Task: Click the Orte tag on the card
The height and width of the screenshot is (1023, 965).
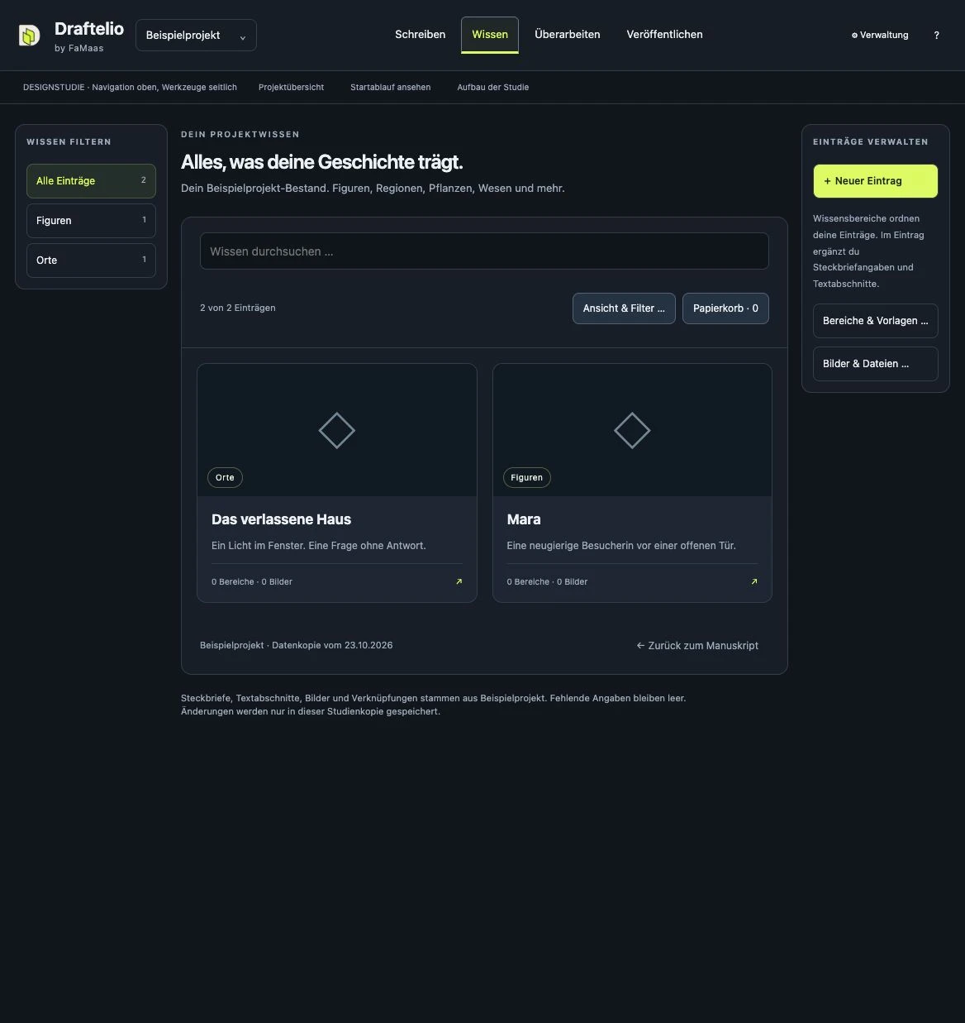Action: 225,477
